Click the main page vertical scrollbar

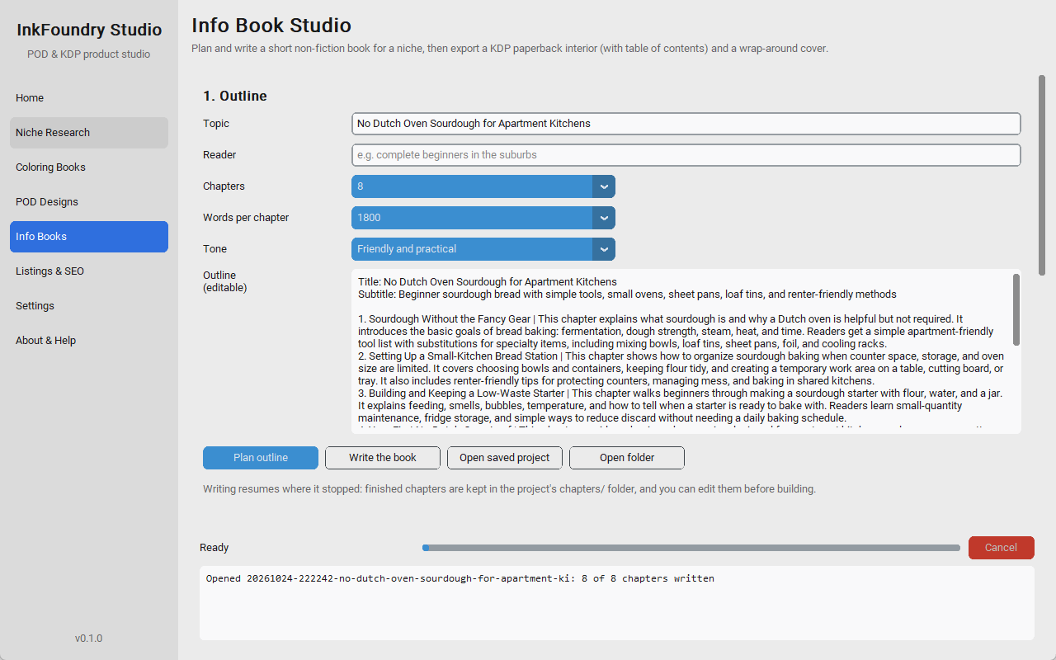[1042, 175]
